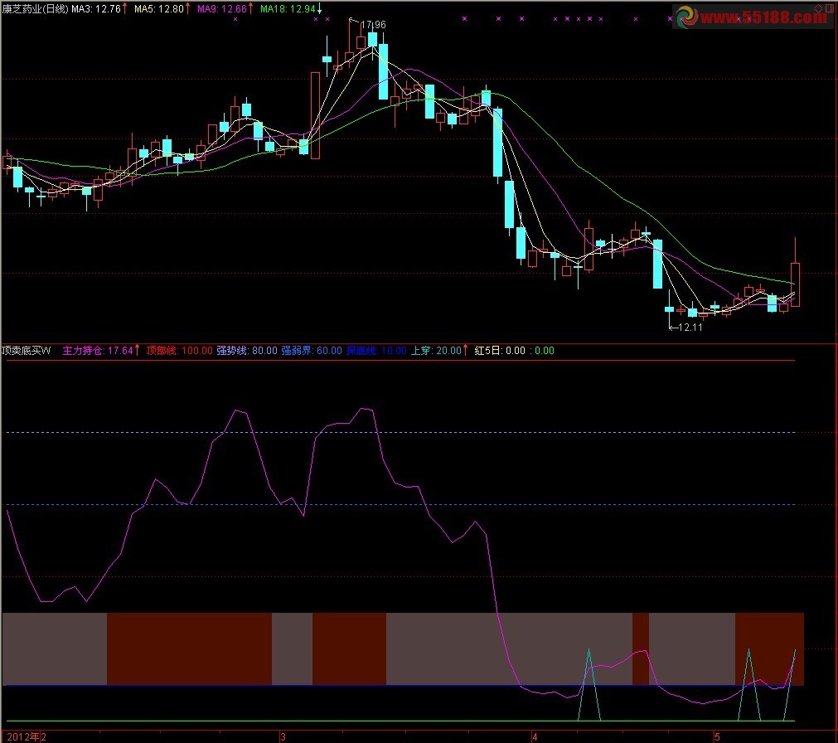Select the 红5日: 0.00 indicator label
Image resolution: width=838 pixels, height=743 pixels.
[500, 351]
